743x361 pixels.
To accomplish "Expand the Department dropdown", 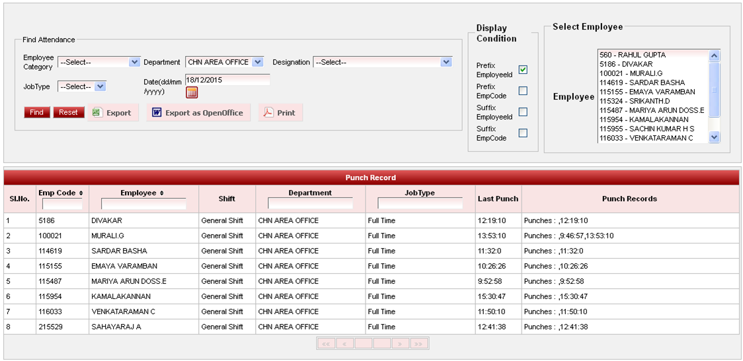I will 224,62.
